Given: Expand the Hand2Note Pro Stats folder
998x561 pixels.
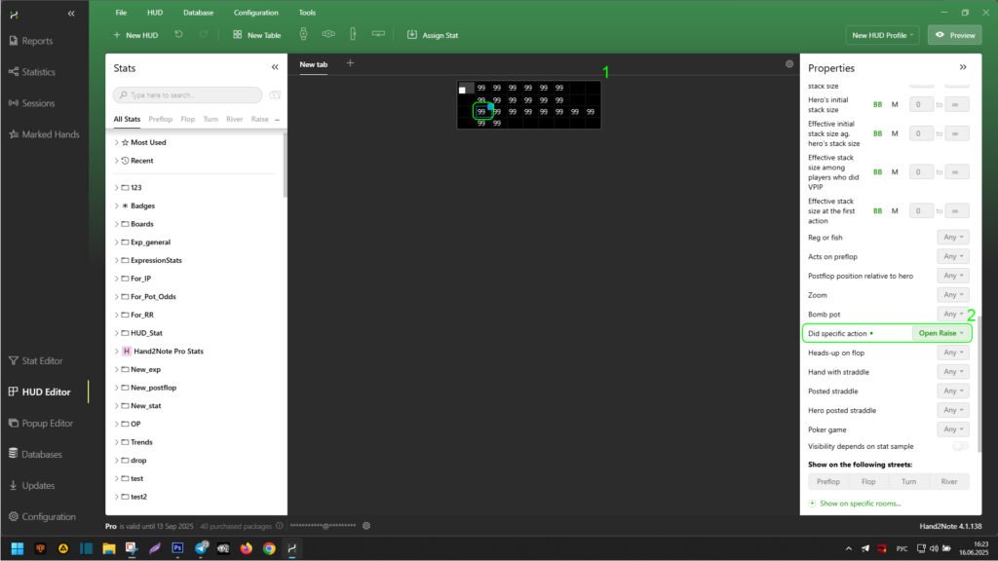Looking at the screenshot, I should pyautogui.click(x=116, y=351).
